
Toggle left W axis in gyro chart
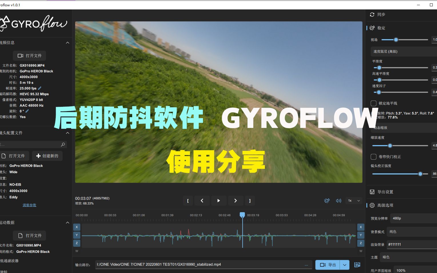(77, 251)
